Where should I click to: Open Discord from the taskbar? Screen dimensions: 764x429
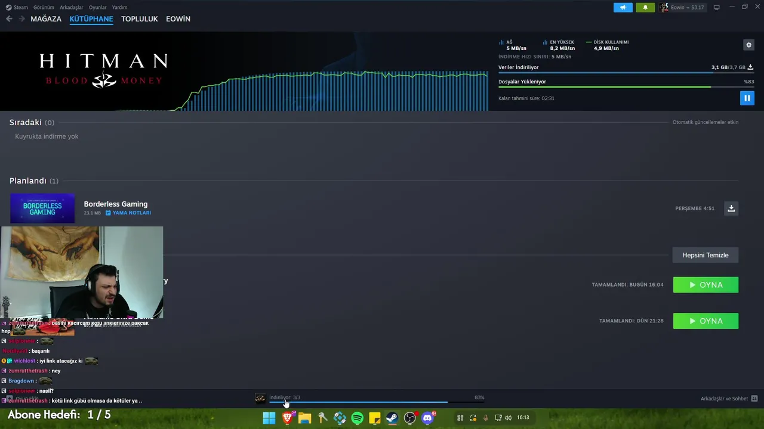[427, 418]
